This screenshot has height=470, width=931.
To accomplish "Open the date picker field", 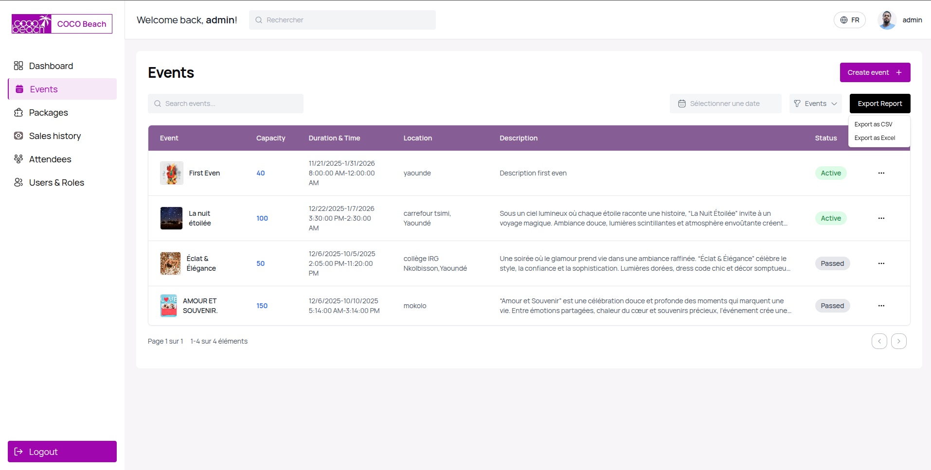I will (x=725, y=104).
